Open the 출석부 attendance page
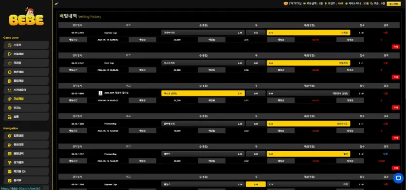Image resolution: width=406 pixels, height=190 pixels. tap(26, 180)
